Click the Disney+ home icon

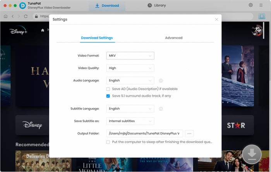43,30
